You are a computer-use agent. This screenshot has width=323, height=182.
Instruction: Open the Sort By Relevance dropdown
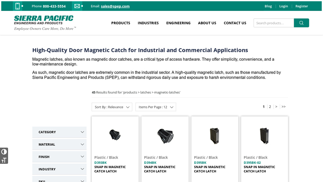[x=112, y=107]
